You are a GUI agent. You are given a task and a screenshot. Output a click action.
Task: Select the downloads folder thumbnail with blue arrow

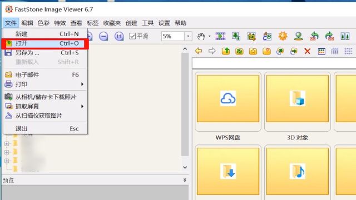pos(228,172)
